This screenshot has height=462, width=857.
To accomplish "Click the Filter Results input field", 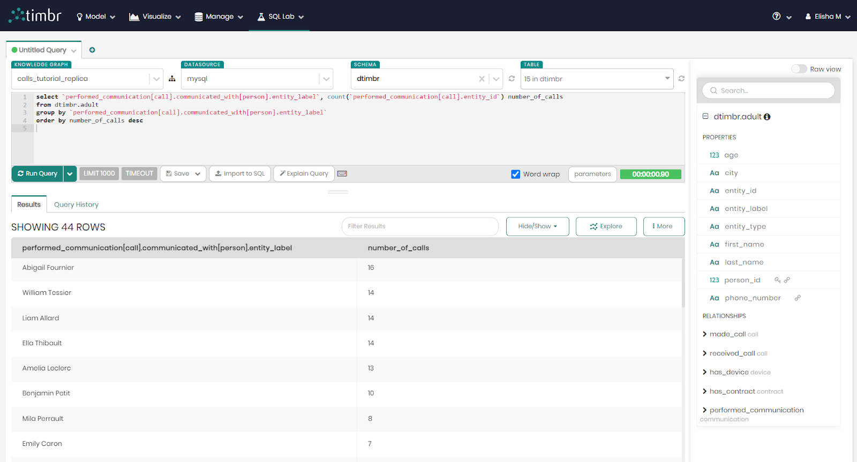I will tap(419, 226).
